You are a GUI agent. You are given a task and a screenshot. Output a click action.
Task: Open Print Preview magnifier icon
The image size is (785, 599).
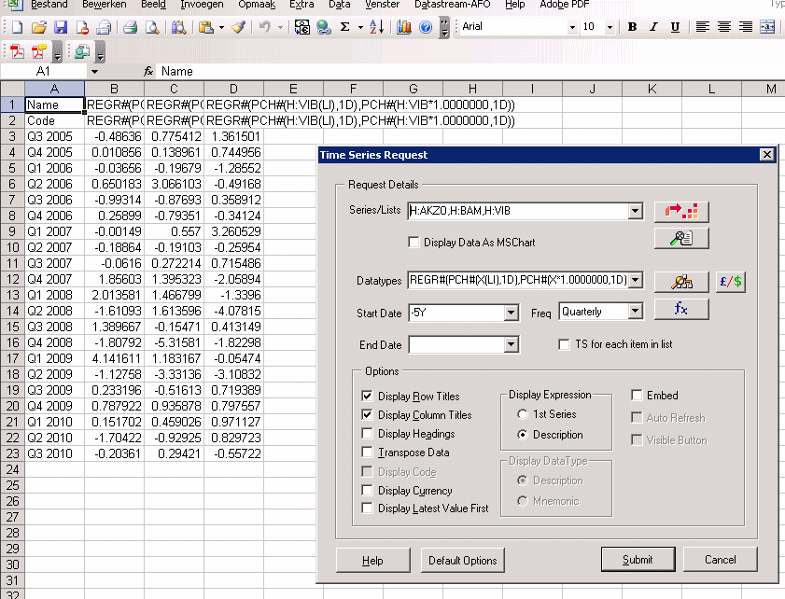pyautogui.click(x=152, y=27)
